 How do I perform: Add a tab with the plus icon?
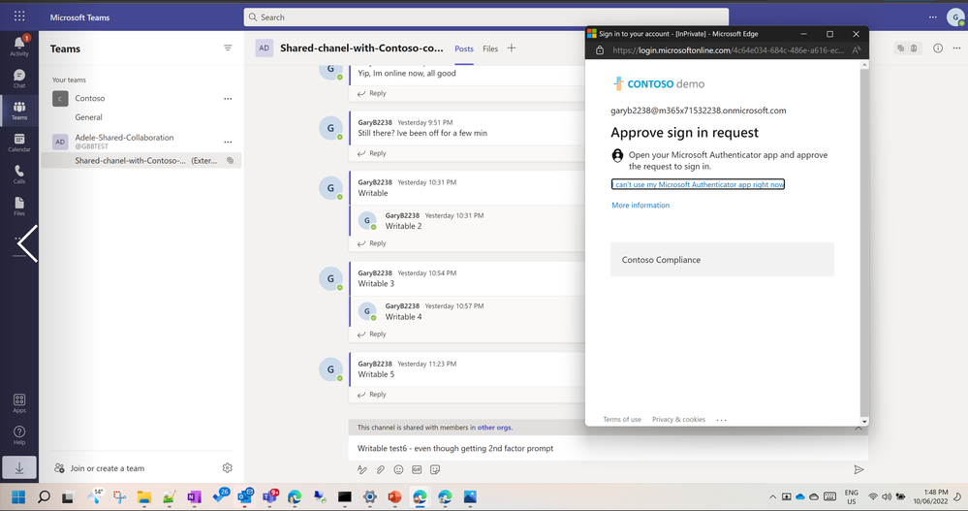512,48
